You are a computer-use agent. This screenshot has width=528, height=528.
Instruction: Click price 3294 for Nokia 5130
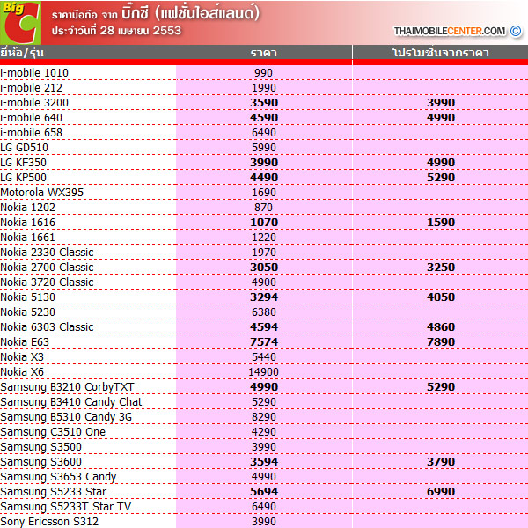(264, 297)
